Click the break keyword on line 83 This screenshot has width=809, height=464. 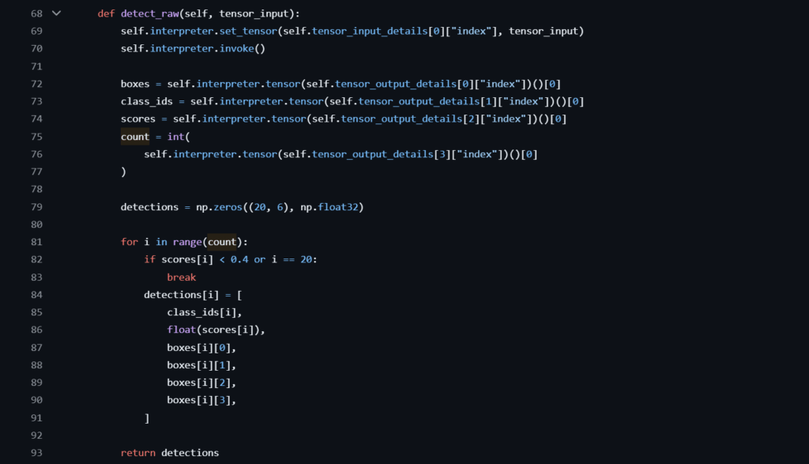pyautogui.click(x=182, y=277)
